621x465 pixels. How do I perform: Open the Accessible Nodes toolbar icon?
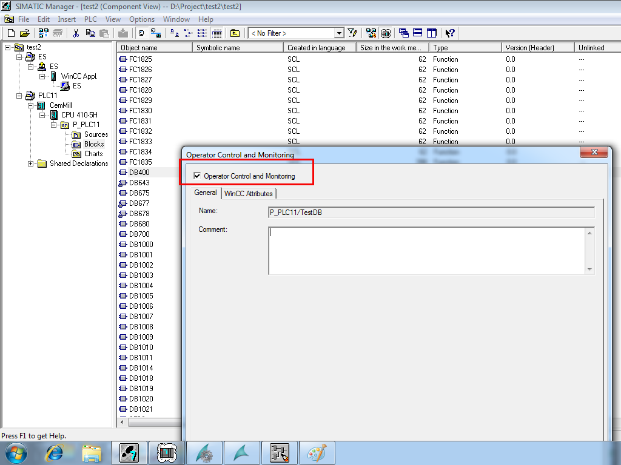tap(43, 33)
